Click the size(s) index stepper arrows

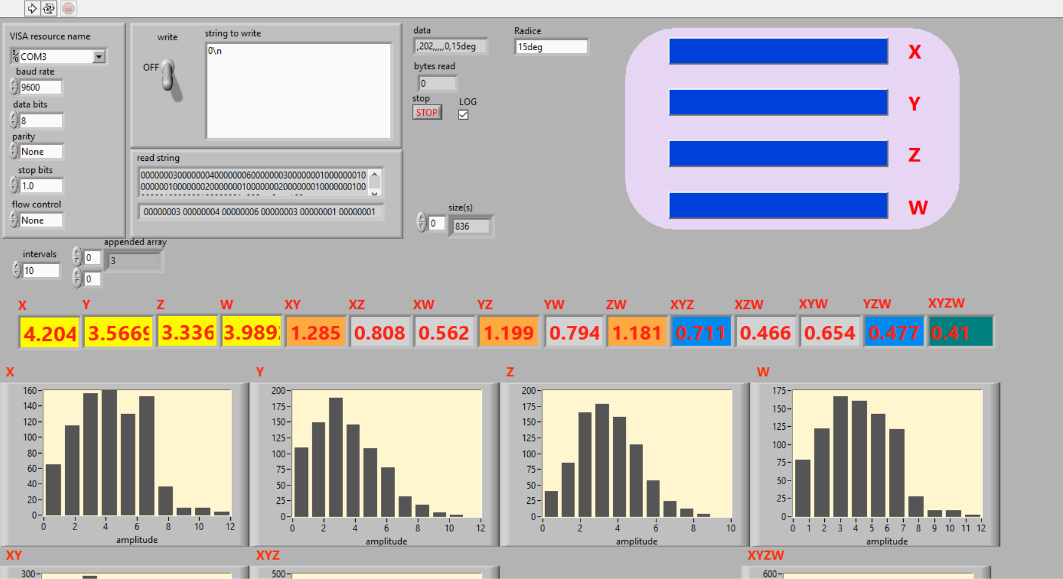click(x=421, y=223)
